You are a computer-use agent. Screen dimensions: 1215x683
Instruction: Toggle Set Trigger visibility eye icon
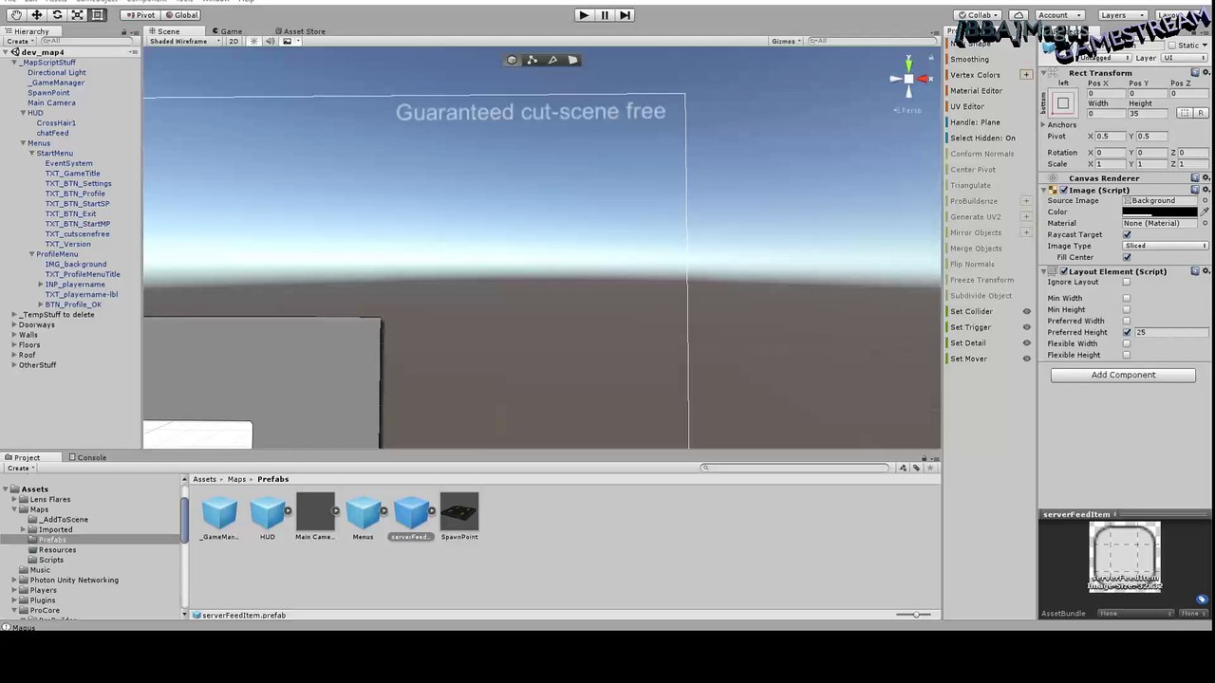click(x=1026, y=327)
